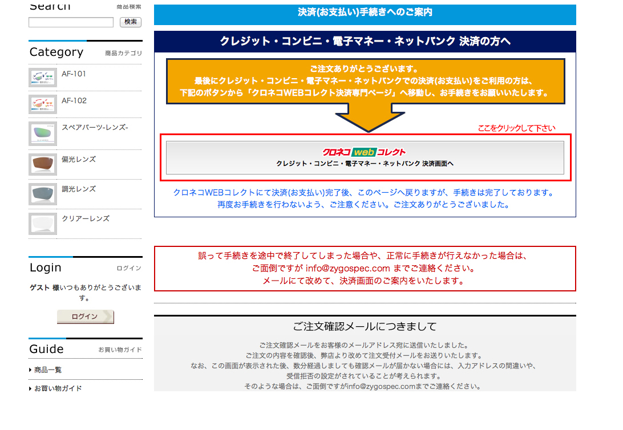Open the スペアパーツ-レンズ- thumbnail image
The height and width of the screenshot is (430, 623).
pyautogui.click(x=43, y=134)
